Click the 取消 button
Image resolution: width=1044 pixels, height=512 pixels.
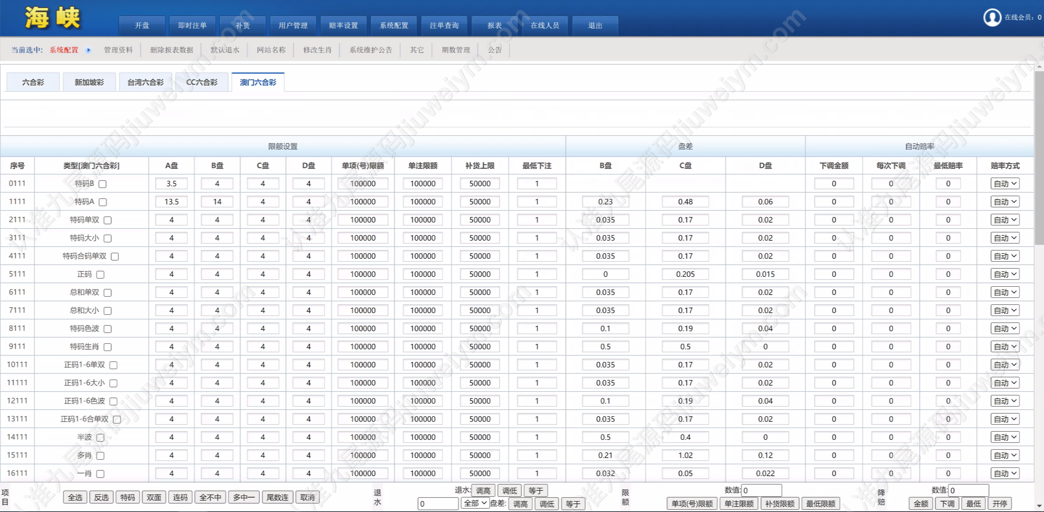click(x=307, y=498)
